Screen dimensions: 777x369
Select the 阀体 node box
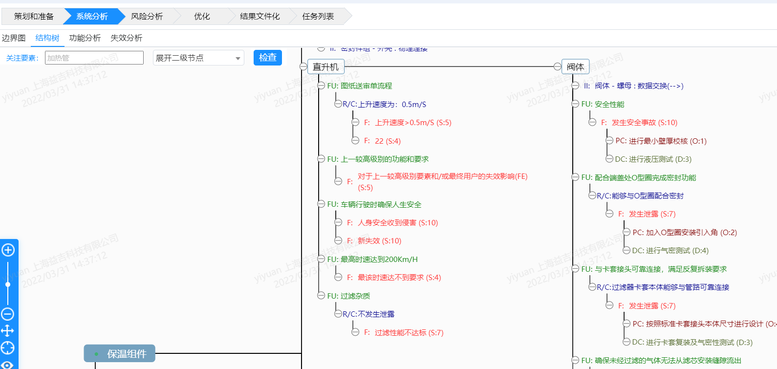tap(575, 67)
